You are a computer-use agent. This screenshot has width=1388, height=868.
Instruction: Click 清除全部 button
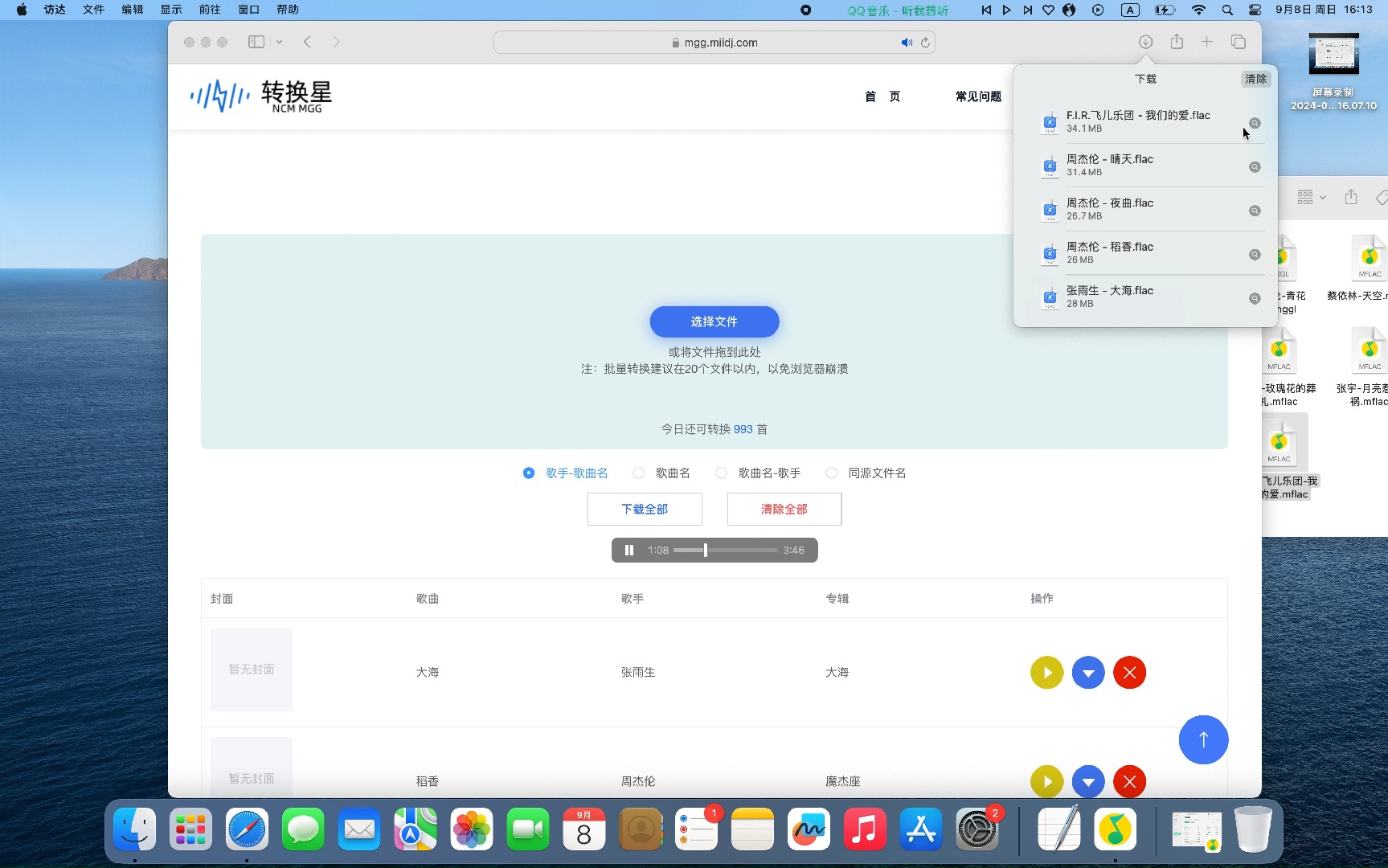pyautogui.click(x=784, y=510)
